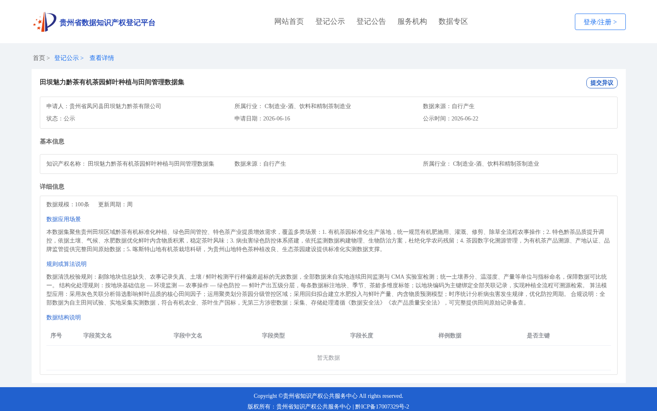Click the 数据规模：100条 text
Image resolution: width=657 pixels, height=411 pixels.
68,204
